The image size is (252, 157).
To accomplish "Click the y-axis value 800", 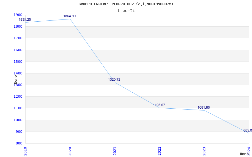I will pos(19,143).
